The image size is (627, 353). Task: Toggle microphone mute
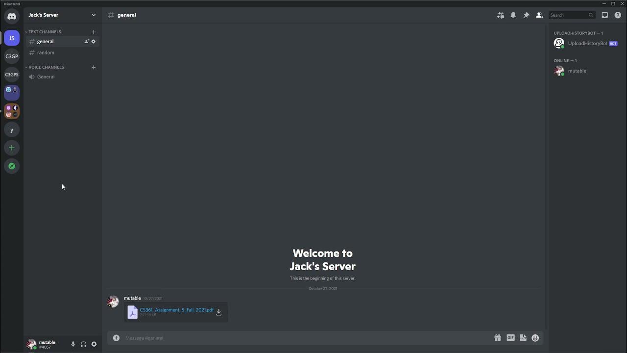pos(73,345)
